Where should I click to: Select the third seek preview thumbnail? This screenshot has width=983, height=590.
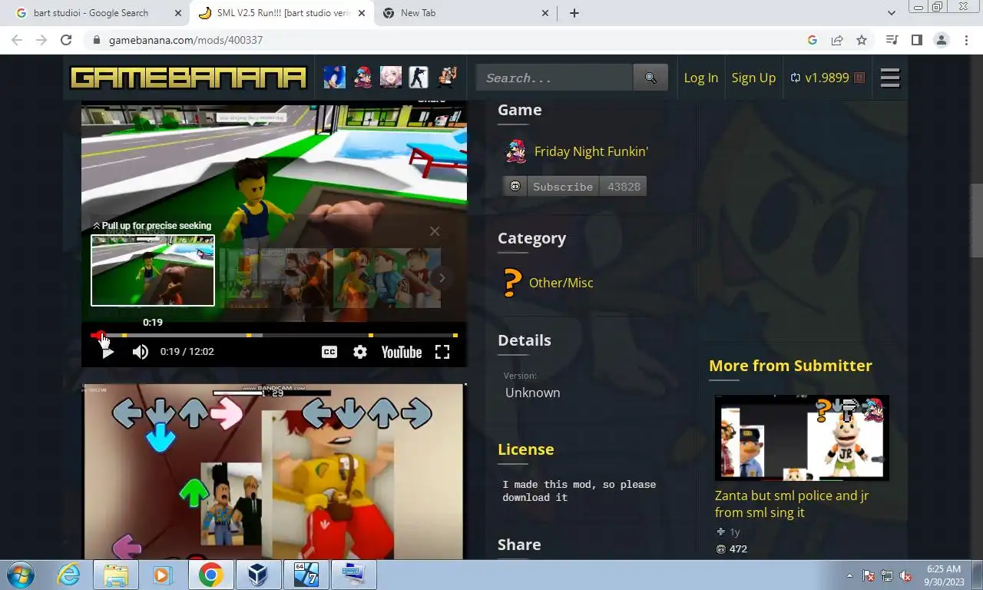pos(387,278)
